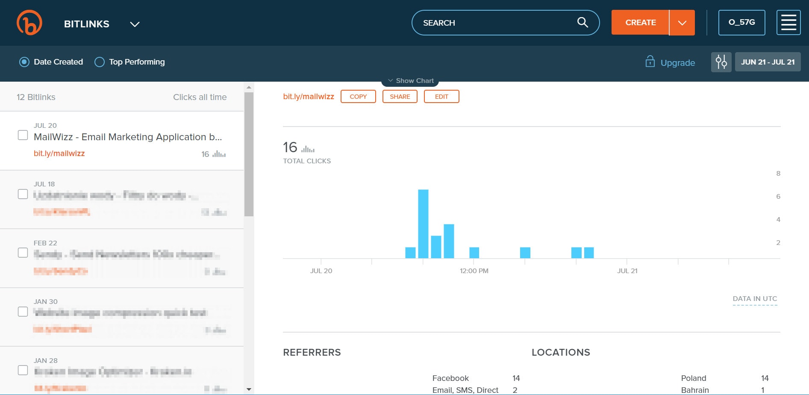The image size is (809, 395).
Task: Select Top Performing radio button
Action: pos(99,62)
